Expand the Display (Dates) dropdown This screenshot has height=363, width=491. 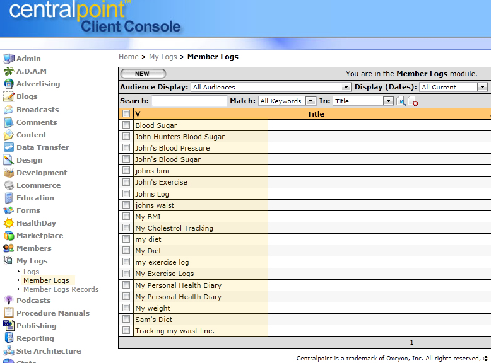click(482, 87)
